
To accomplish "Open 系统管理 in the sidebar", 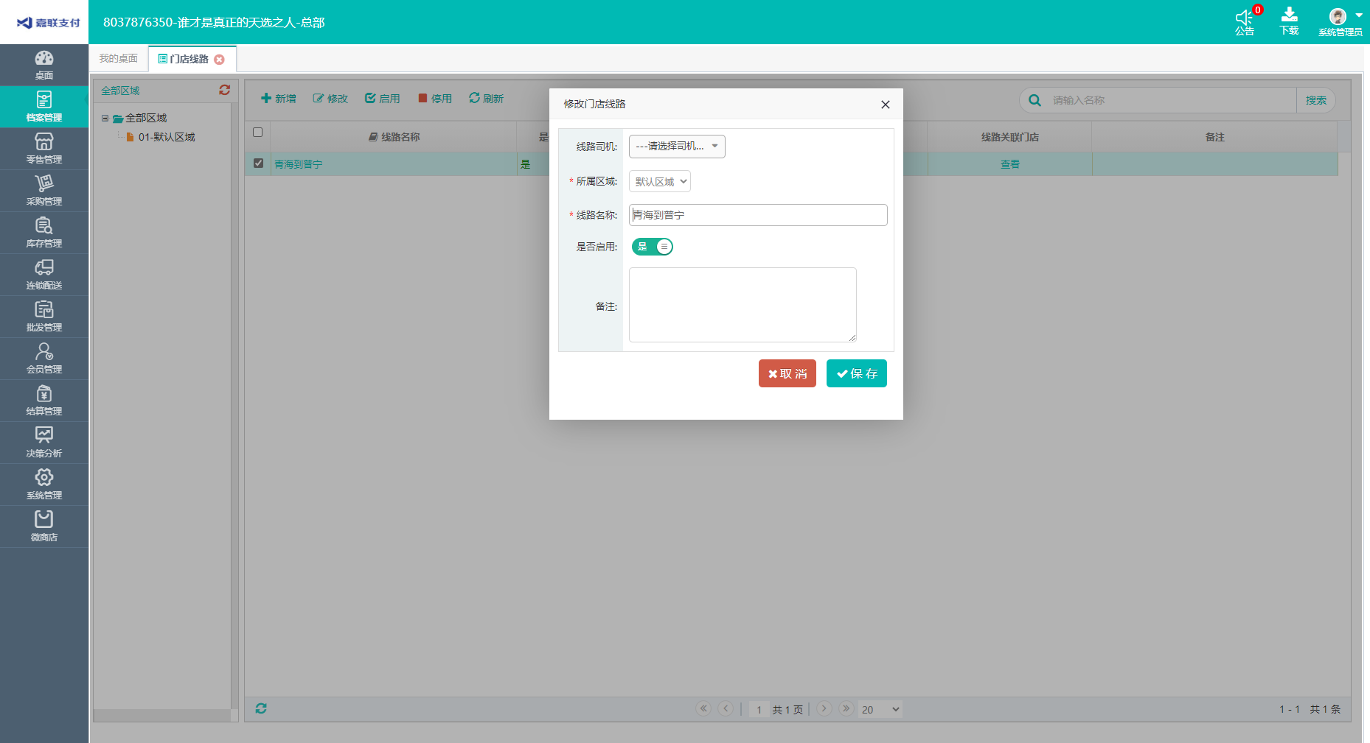I will [x=44, y=485].
